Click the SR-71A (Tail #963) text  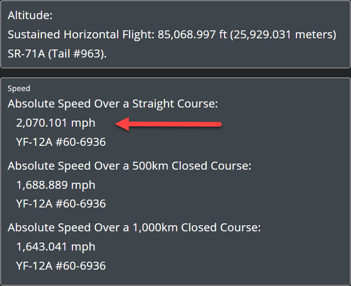click(x=57, y=54)
